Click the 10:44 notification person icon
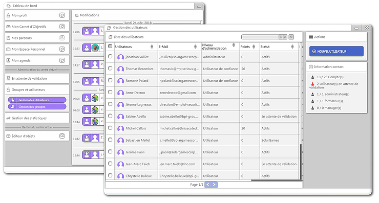 pyautogui.click(x=87, y=121)
